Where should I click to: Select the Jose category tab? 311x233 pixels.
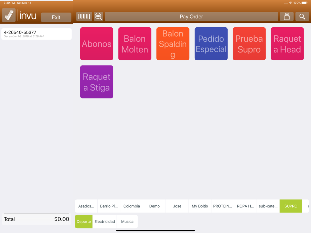(177, 206)
